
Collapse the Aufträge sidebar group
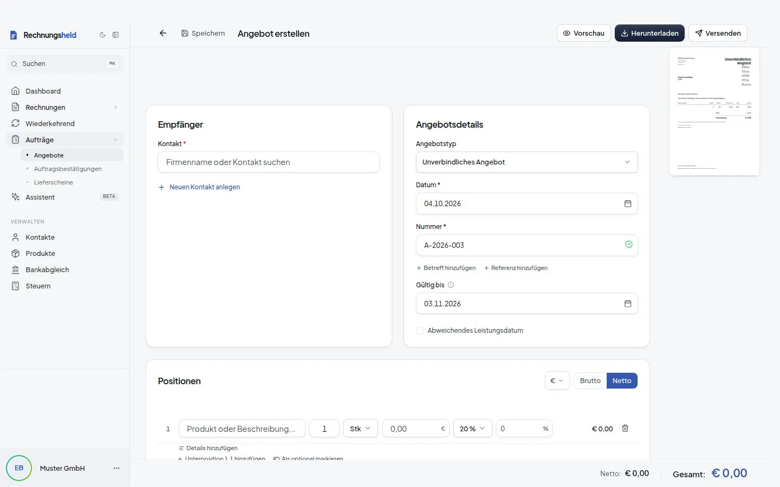point(115,140)
